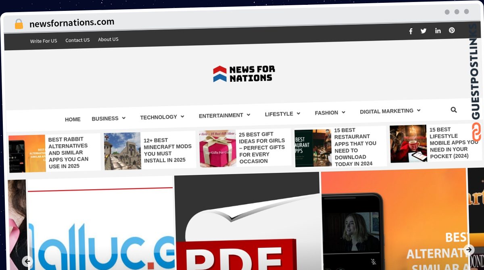Click the News For Nations logo

click(244, 74)
